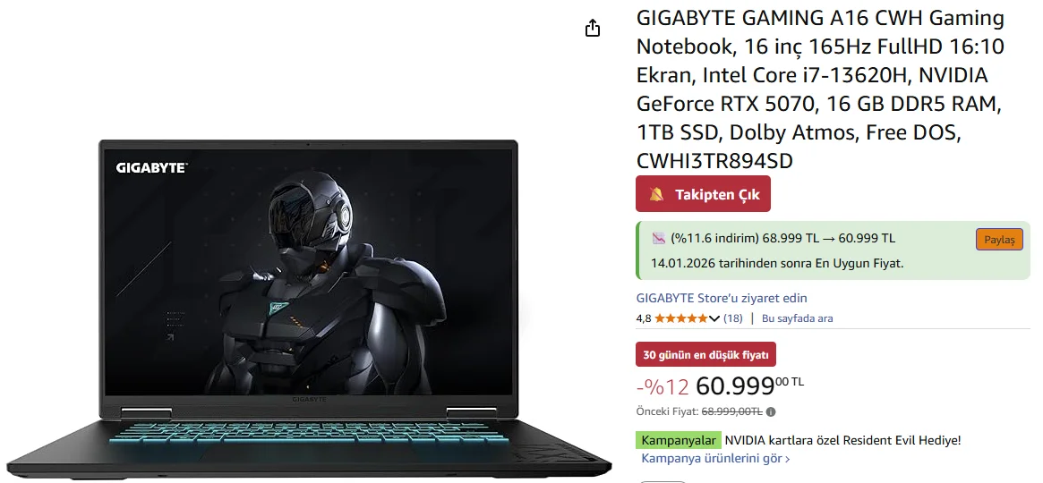Click the 4,8 rating score number
Screen dimensions: 1043x483
pos(643,318)
